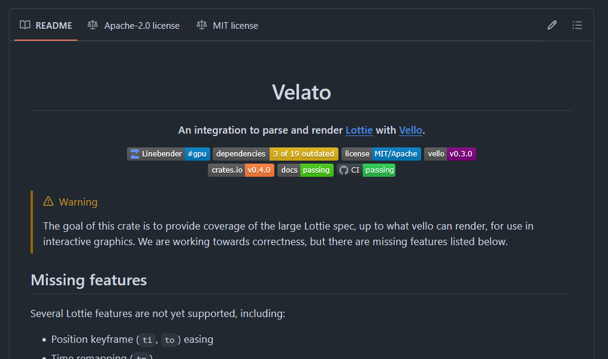Image resolution: width=608 pixels, height=359 pixels.
Task: Switch to the Apache-2.0 license tab
Action: point(134,25)
